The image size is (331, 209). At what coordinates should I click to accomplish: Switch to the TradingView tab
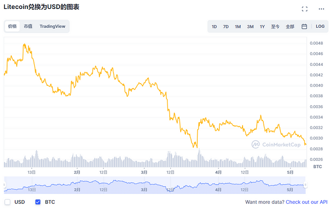[x=52, y=26]
